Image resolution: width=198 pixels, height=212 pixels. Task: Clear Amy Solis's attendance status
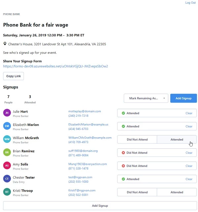(x=189, y=166)
